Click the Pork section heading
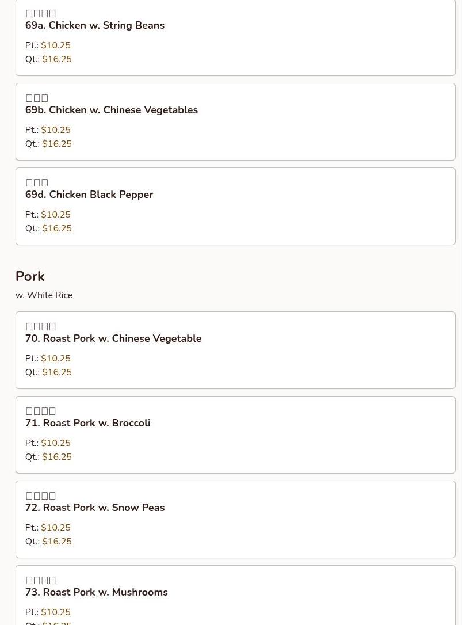This screenshot has height=625, width=474. tap(30, 276)
